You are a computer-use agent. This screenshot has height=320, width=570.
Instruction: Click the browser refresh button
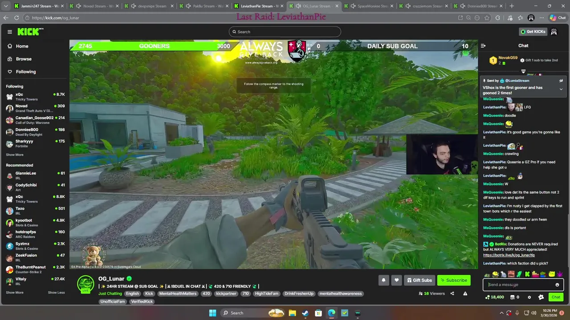[x=16, y=18]
